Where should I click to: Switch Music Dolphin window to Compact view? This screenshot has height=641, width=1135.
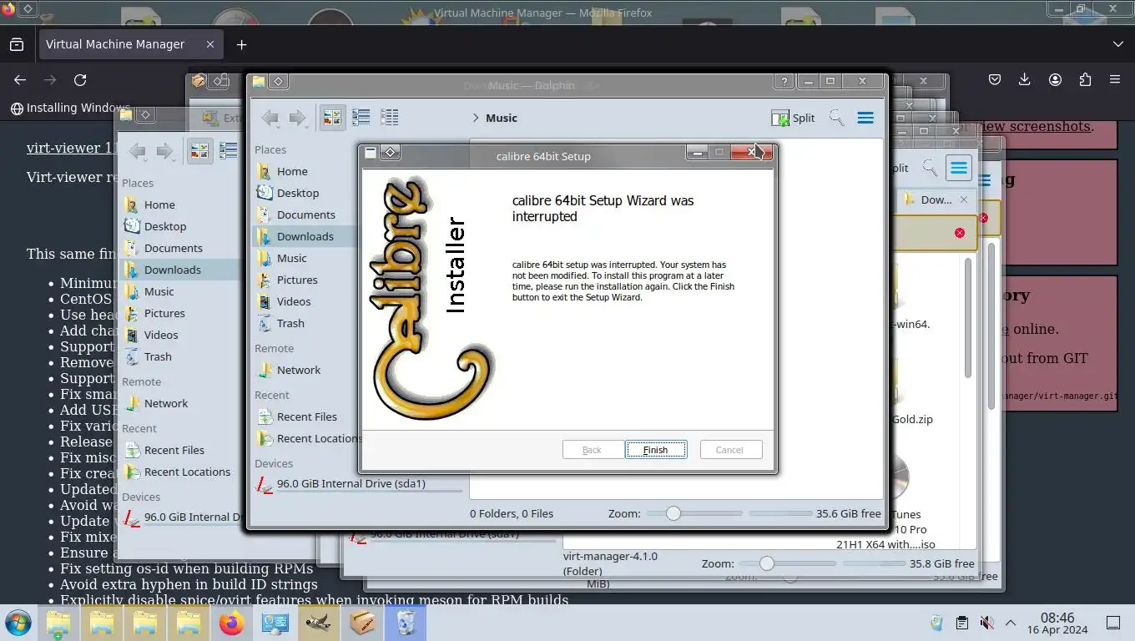[x=361, y=118]
